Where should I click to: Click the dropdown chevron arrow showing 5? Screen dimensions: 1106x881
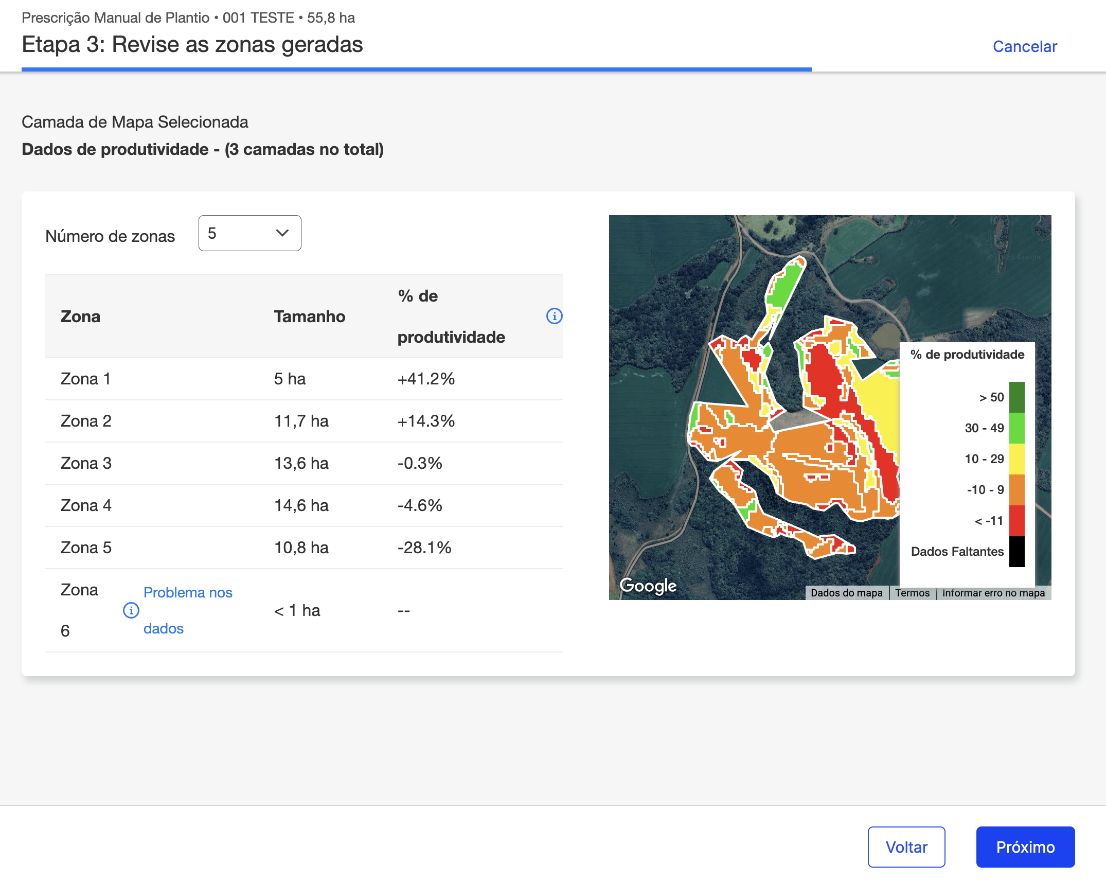coord(282,233)
